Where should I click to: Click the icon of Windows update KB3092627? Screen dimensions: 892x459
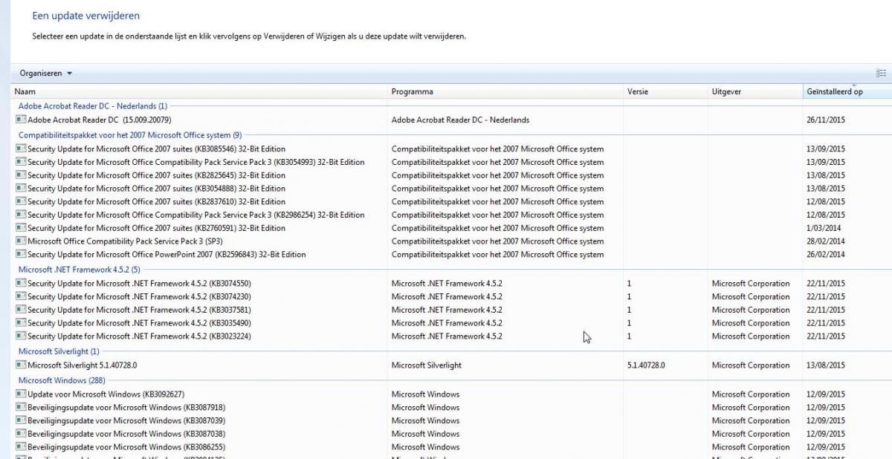click(x=21, y=394)
